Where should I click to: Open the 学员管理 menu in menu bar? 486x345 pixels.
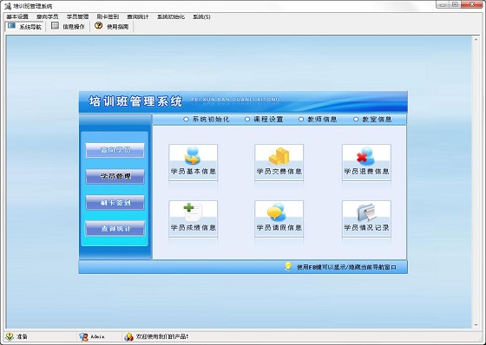pyautogui.click(x=77, y=16)
